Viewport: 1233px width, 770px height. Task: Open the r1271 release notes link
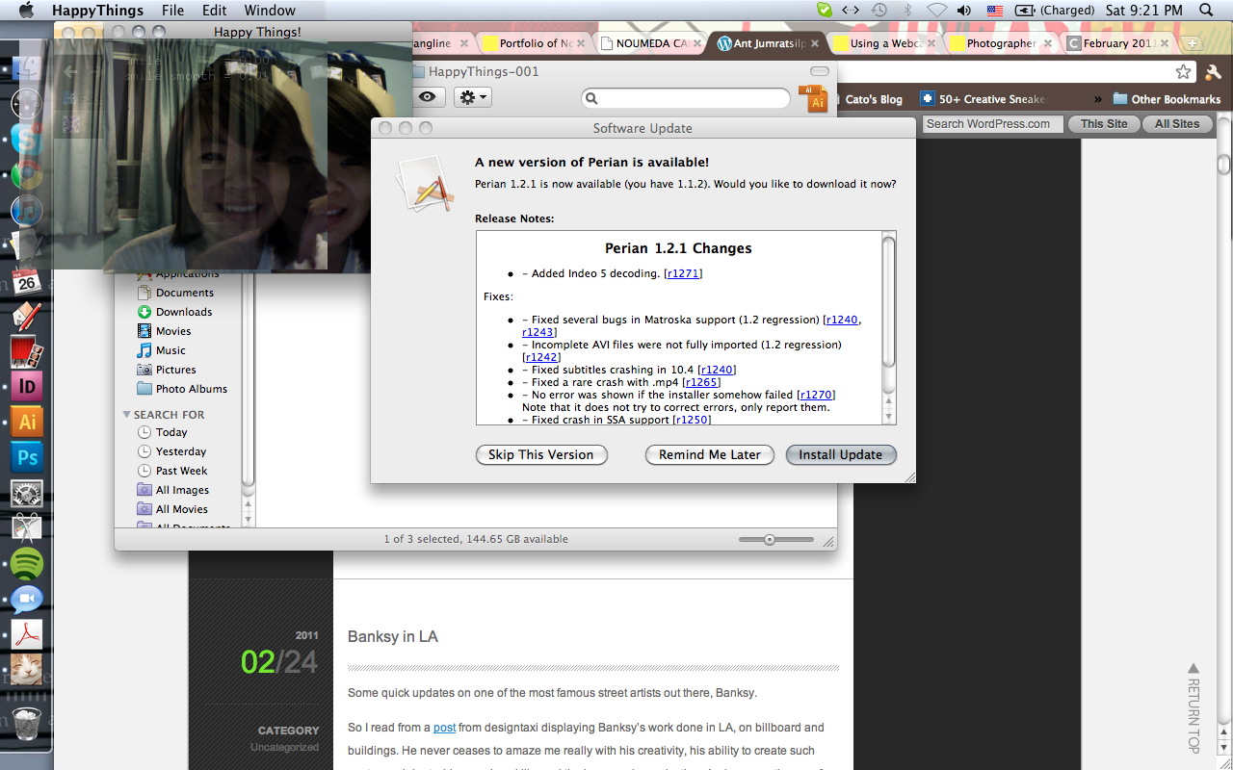tap(683, 274)
